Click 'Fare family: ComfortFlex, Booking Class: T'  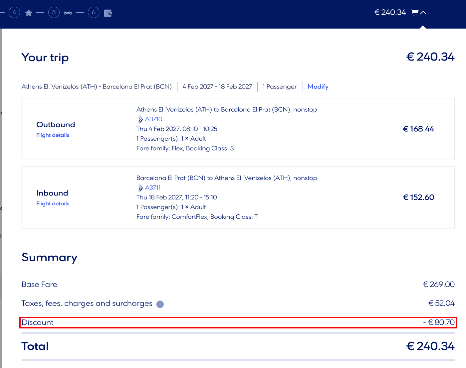click(x=197, y=217)
